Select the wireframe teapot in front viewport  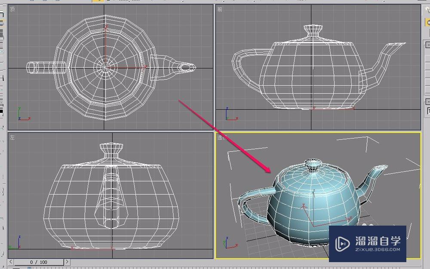click(x=318, y=67)
